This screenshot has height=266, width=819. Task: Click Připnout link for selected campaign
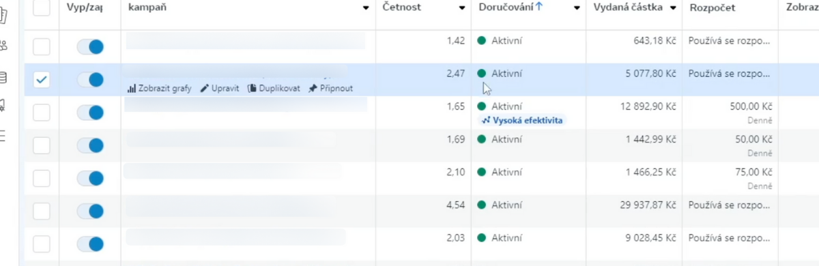coord(336,89)
